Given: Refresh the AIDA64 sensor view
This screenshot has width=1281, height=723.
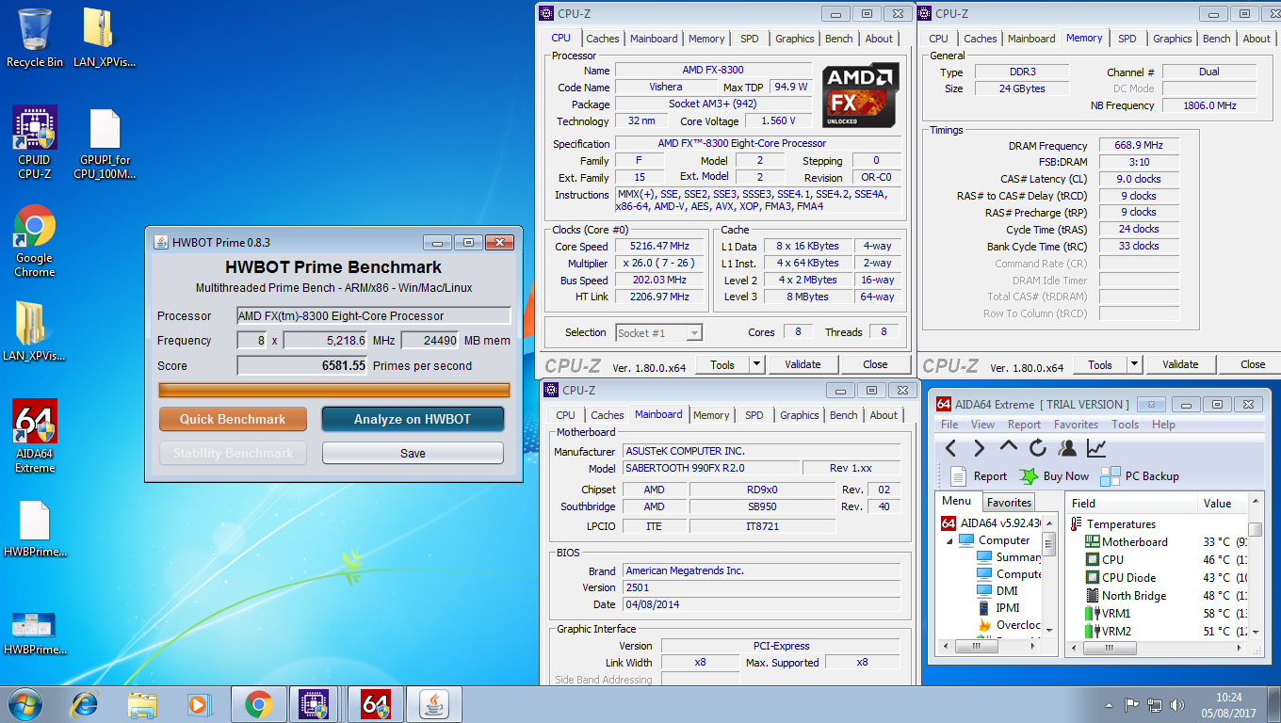Looking at the screenshot, I should [1038, 448].
